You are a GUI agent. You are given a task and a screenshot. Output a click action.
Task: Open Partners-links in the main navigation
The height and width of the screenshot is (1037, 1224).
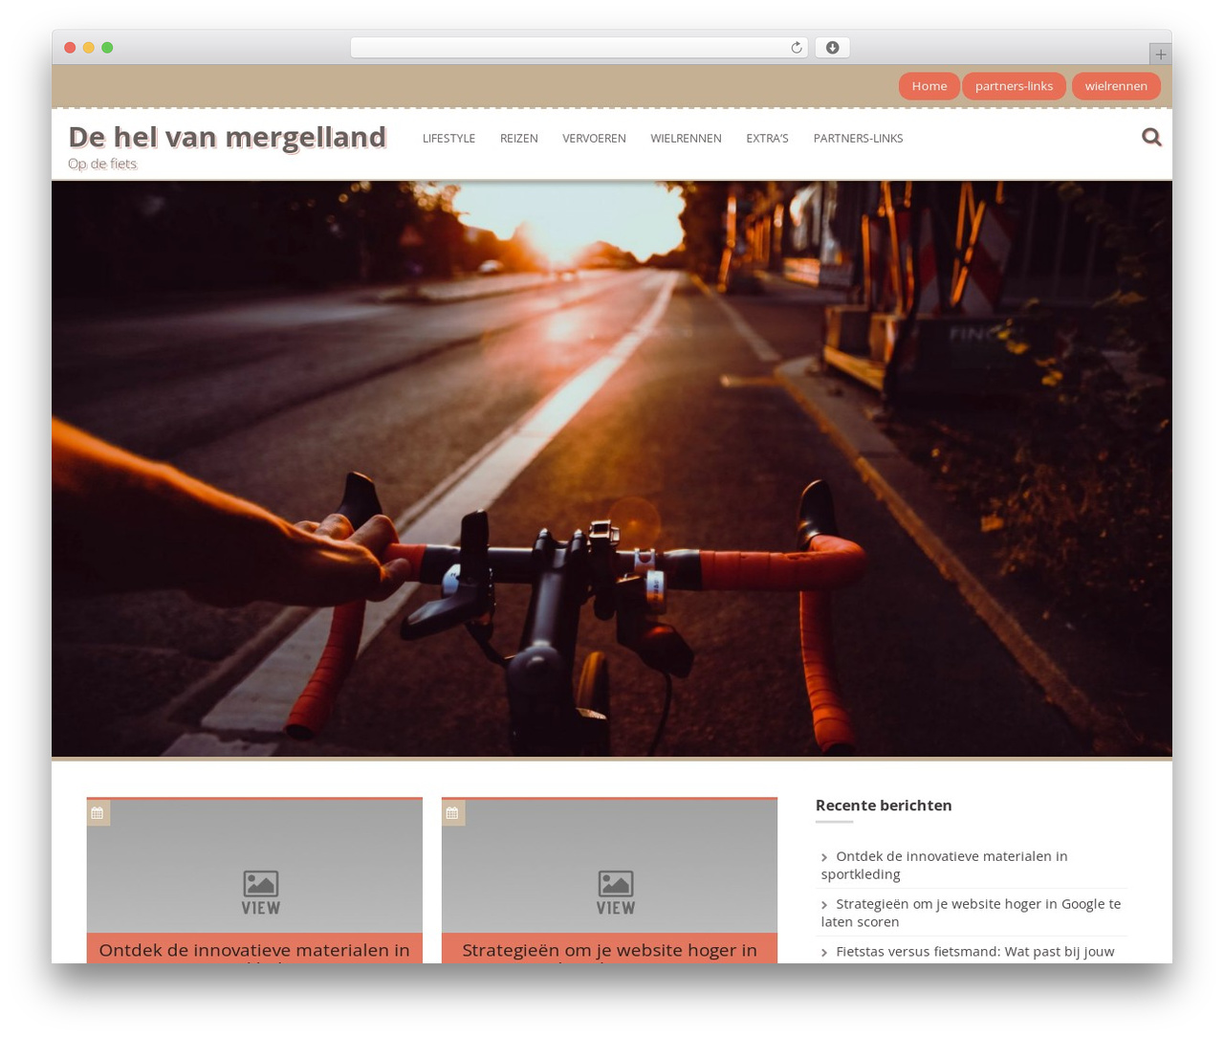point(858,139)
